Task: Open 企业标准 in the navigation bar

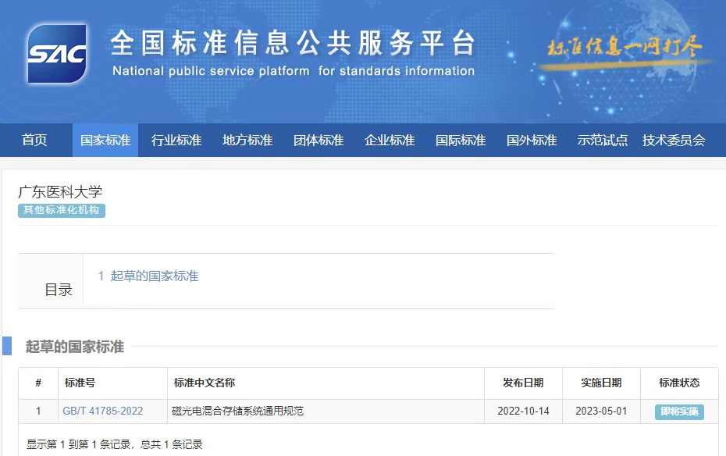Action: [390, 140]
